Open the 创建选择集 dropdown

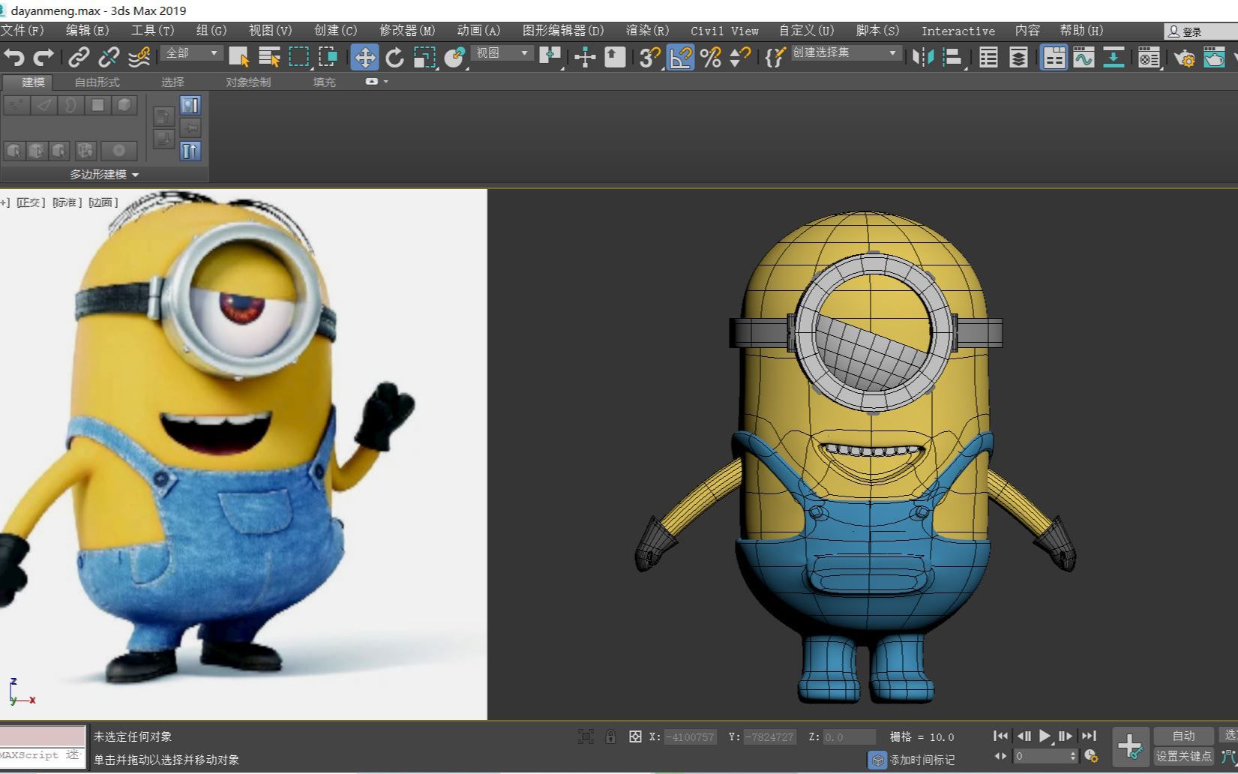coord(845,53)
